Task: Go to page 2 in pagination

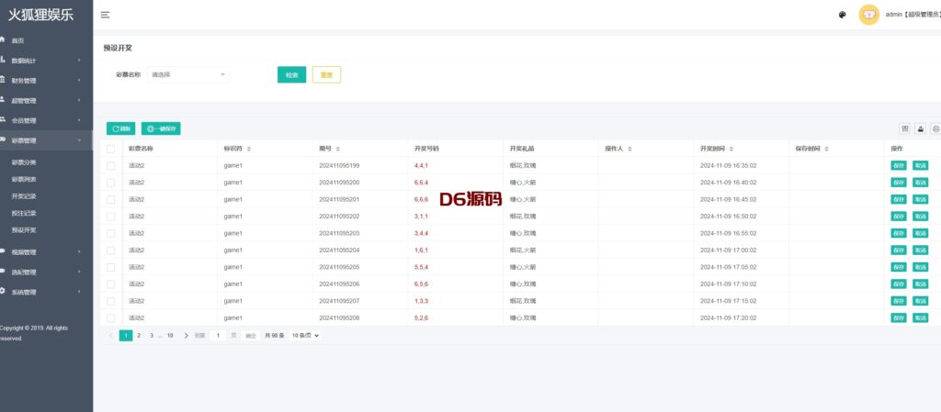Action: (x=139, y=336)
